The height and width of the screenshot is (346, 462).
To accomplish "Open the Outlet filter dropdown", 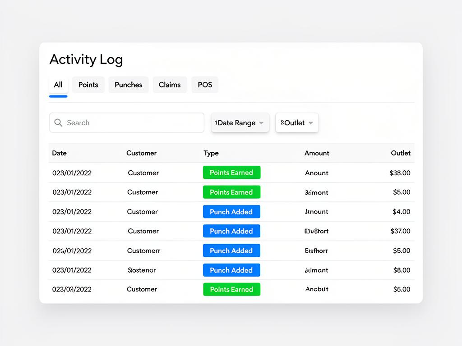I will (296, 123).
